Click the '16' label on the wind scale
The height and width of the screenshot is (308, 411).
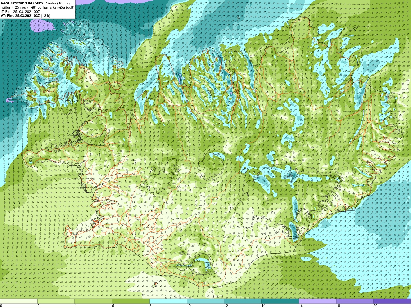click(x=301, y=306)
